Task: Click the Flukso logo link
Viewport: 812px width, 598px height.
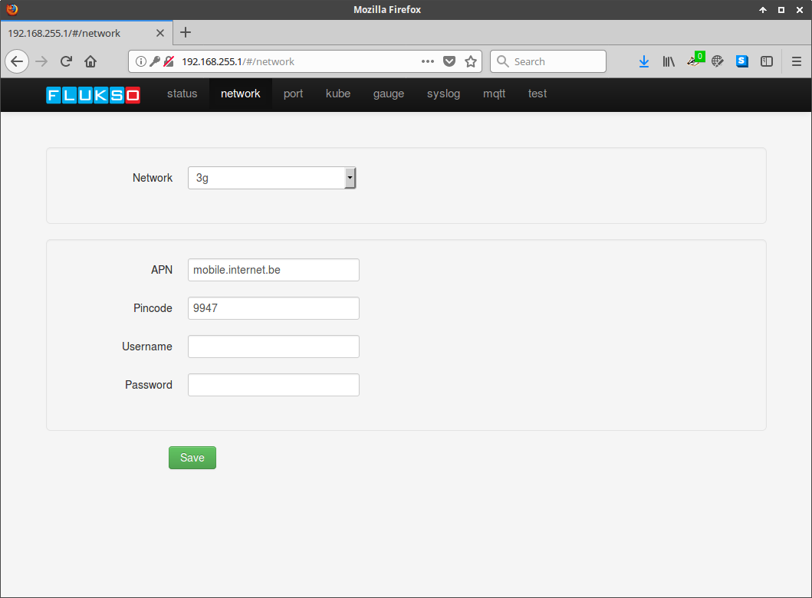Action: tap(93, 95)
